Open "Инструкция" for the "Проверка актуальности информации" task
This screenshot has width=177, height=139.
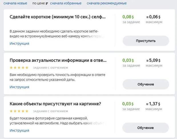pyautogui.click(x=19, y=87)
